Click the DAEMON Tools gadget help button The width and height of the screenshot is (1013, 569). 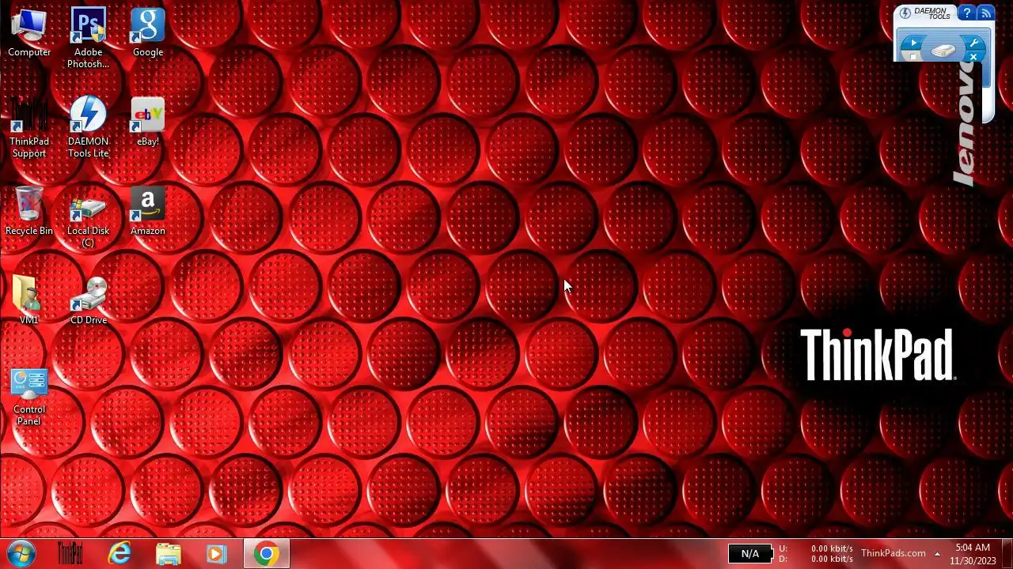click(966, 13)
